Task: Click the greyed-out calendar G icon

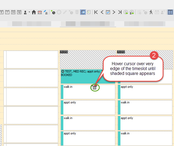Action: (157, 12)
